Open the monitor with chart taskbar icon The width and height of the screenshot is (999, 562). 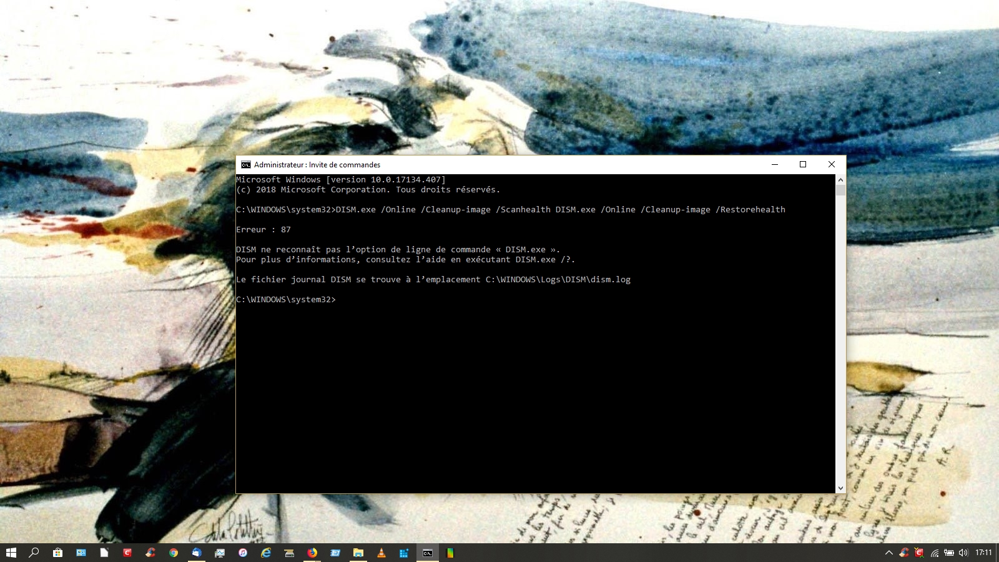220,553
